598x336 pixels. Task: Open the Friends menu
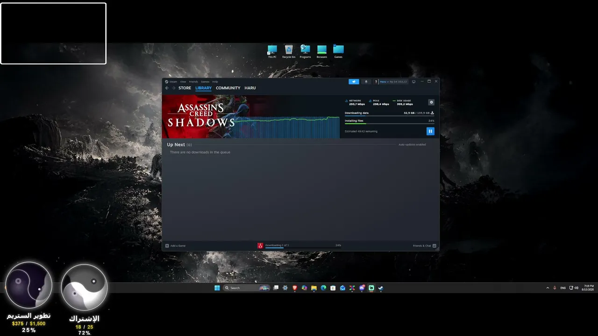click(193, 82)
